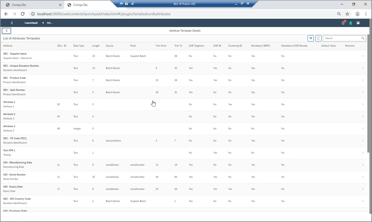Image resolution: width=372 pixels, height=222 pixels.
Task: Refresh the attributes templates list
Action: click(x=318, y=38)
